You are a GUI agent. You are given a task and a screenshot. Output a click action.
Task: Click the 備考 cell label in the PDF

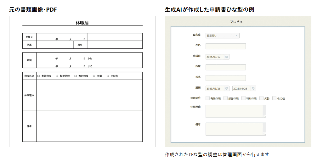click(29, 126)
